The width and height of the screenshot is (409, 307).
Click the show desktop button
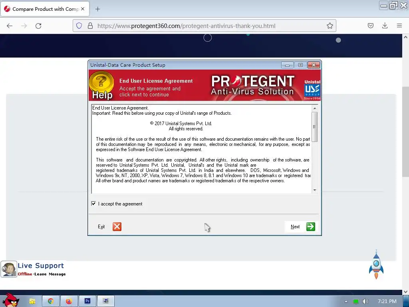406,301
